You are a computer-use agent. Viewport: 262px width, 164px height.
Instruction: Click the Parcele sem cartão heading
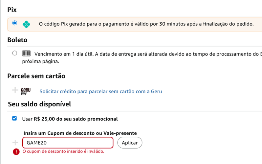pyautogui.click(x=36, y=76)
